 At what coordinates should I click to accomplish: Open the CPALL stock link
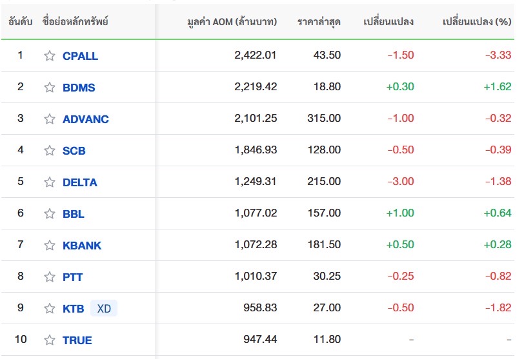tap(80, 56)
